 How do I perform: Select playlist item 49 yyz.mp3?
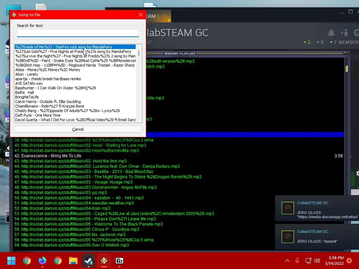[178, 193]
